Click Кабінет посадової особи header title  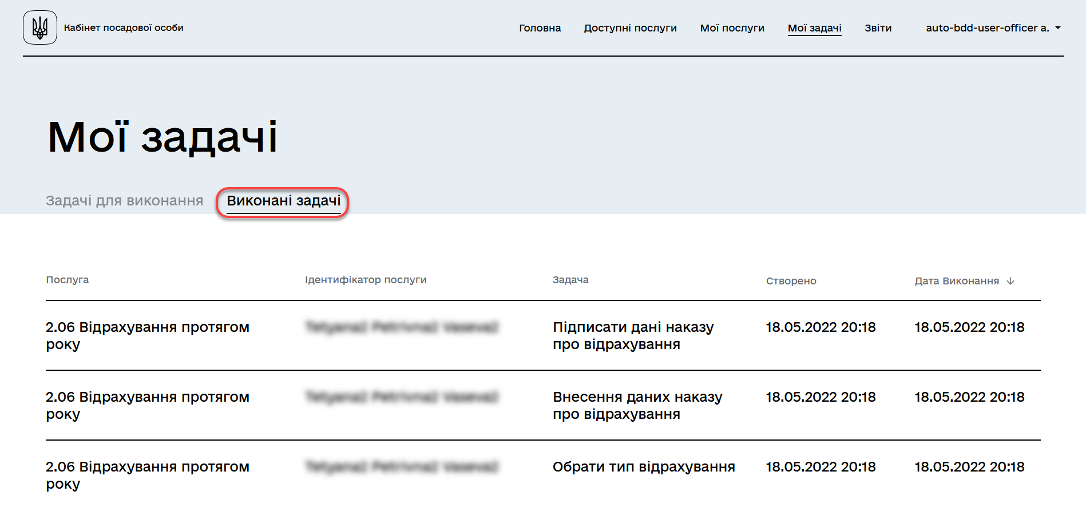tap(124, 27)
